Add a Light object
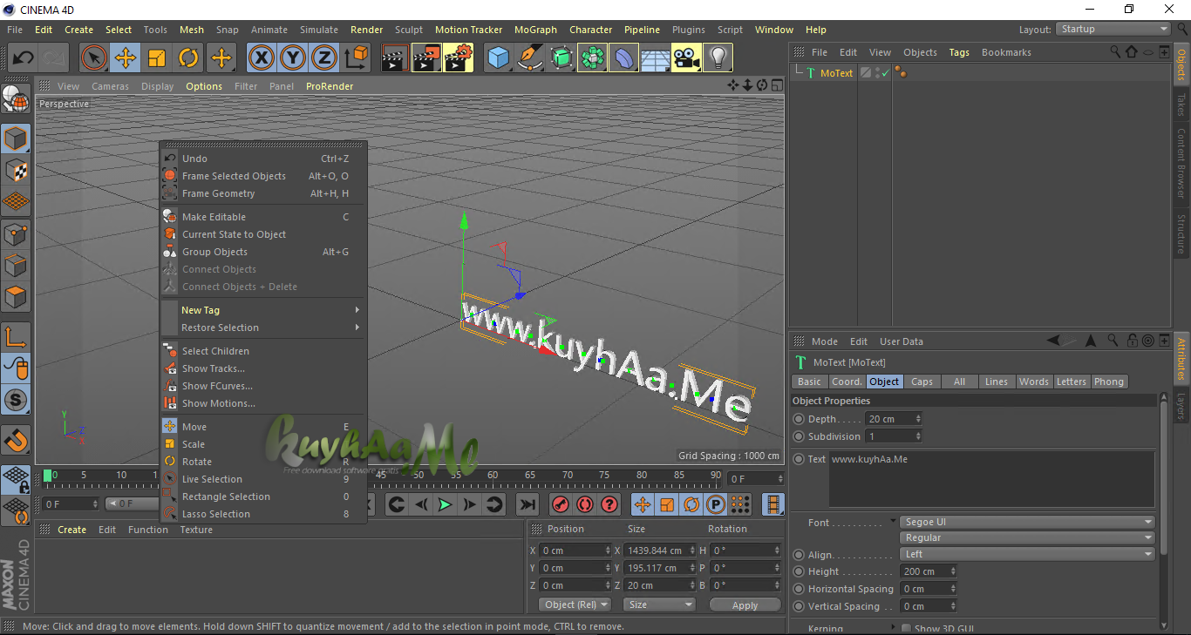Viewport: 1191px width, 635px height. point(718,58)
